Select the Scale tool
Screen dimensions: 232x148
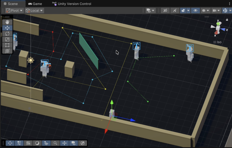click(x=7, y=39)
